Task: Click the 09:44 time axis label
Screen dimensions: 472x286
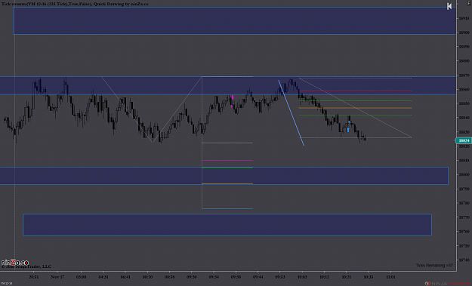Action: [x=258, y=277]
